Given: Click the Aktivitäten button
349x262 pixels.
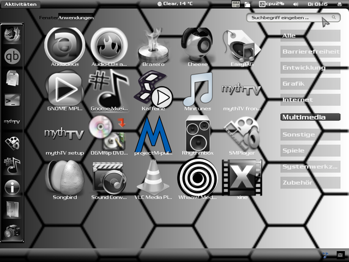Looking at the screenshot, I should click(x=20, y=4).
